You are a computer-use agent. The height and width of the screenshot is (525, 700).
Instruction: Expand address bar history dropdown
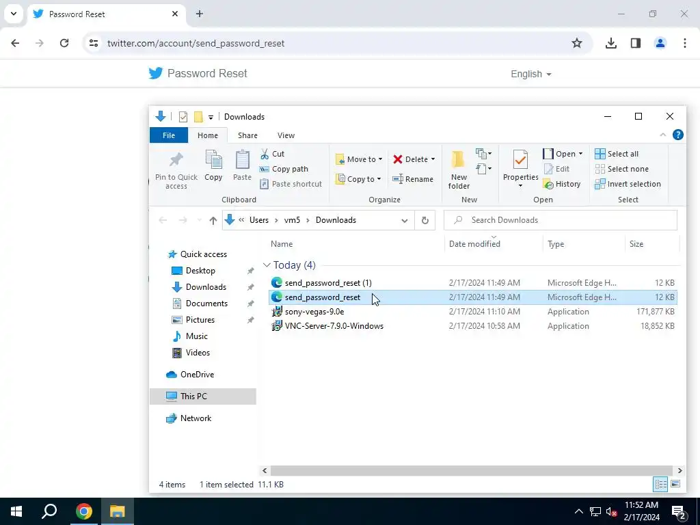point(405,221)
